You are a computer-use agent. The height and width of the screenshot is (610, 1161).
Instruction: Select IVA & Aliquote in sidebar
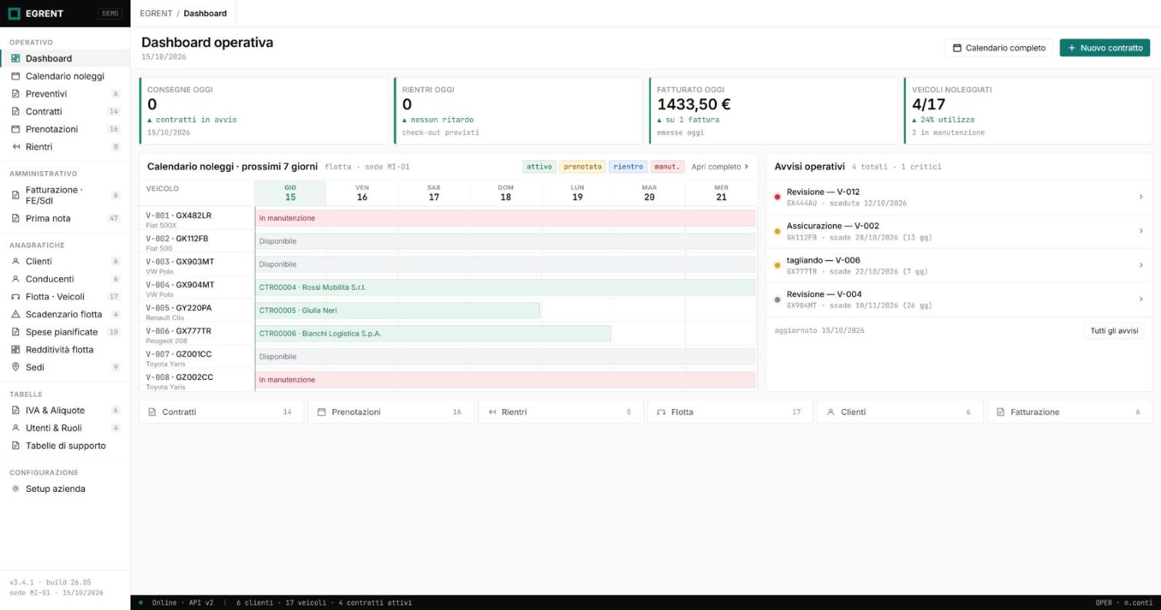[65, 411]
